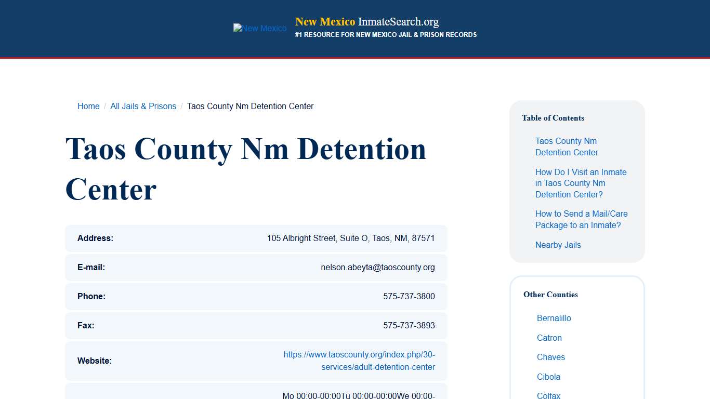The width and height of the screenshot is (710, 399).
Task: Click the Table of Contents heading
Action: (x=553, y=118)
